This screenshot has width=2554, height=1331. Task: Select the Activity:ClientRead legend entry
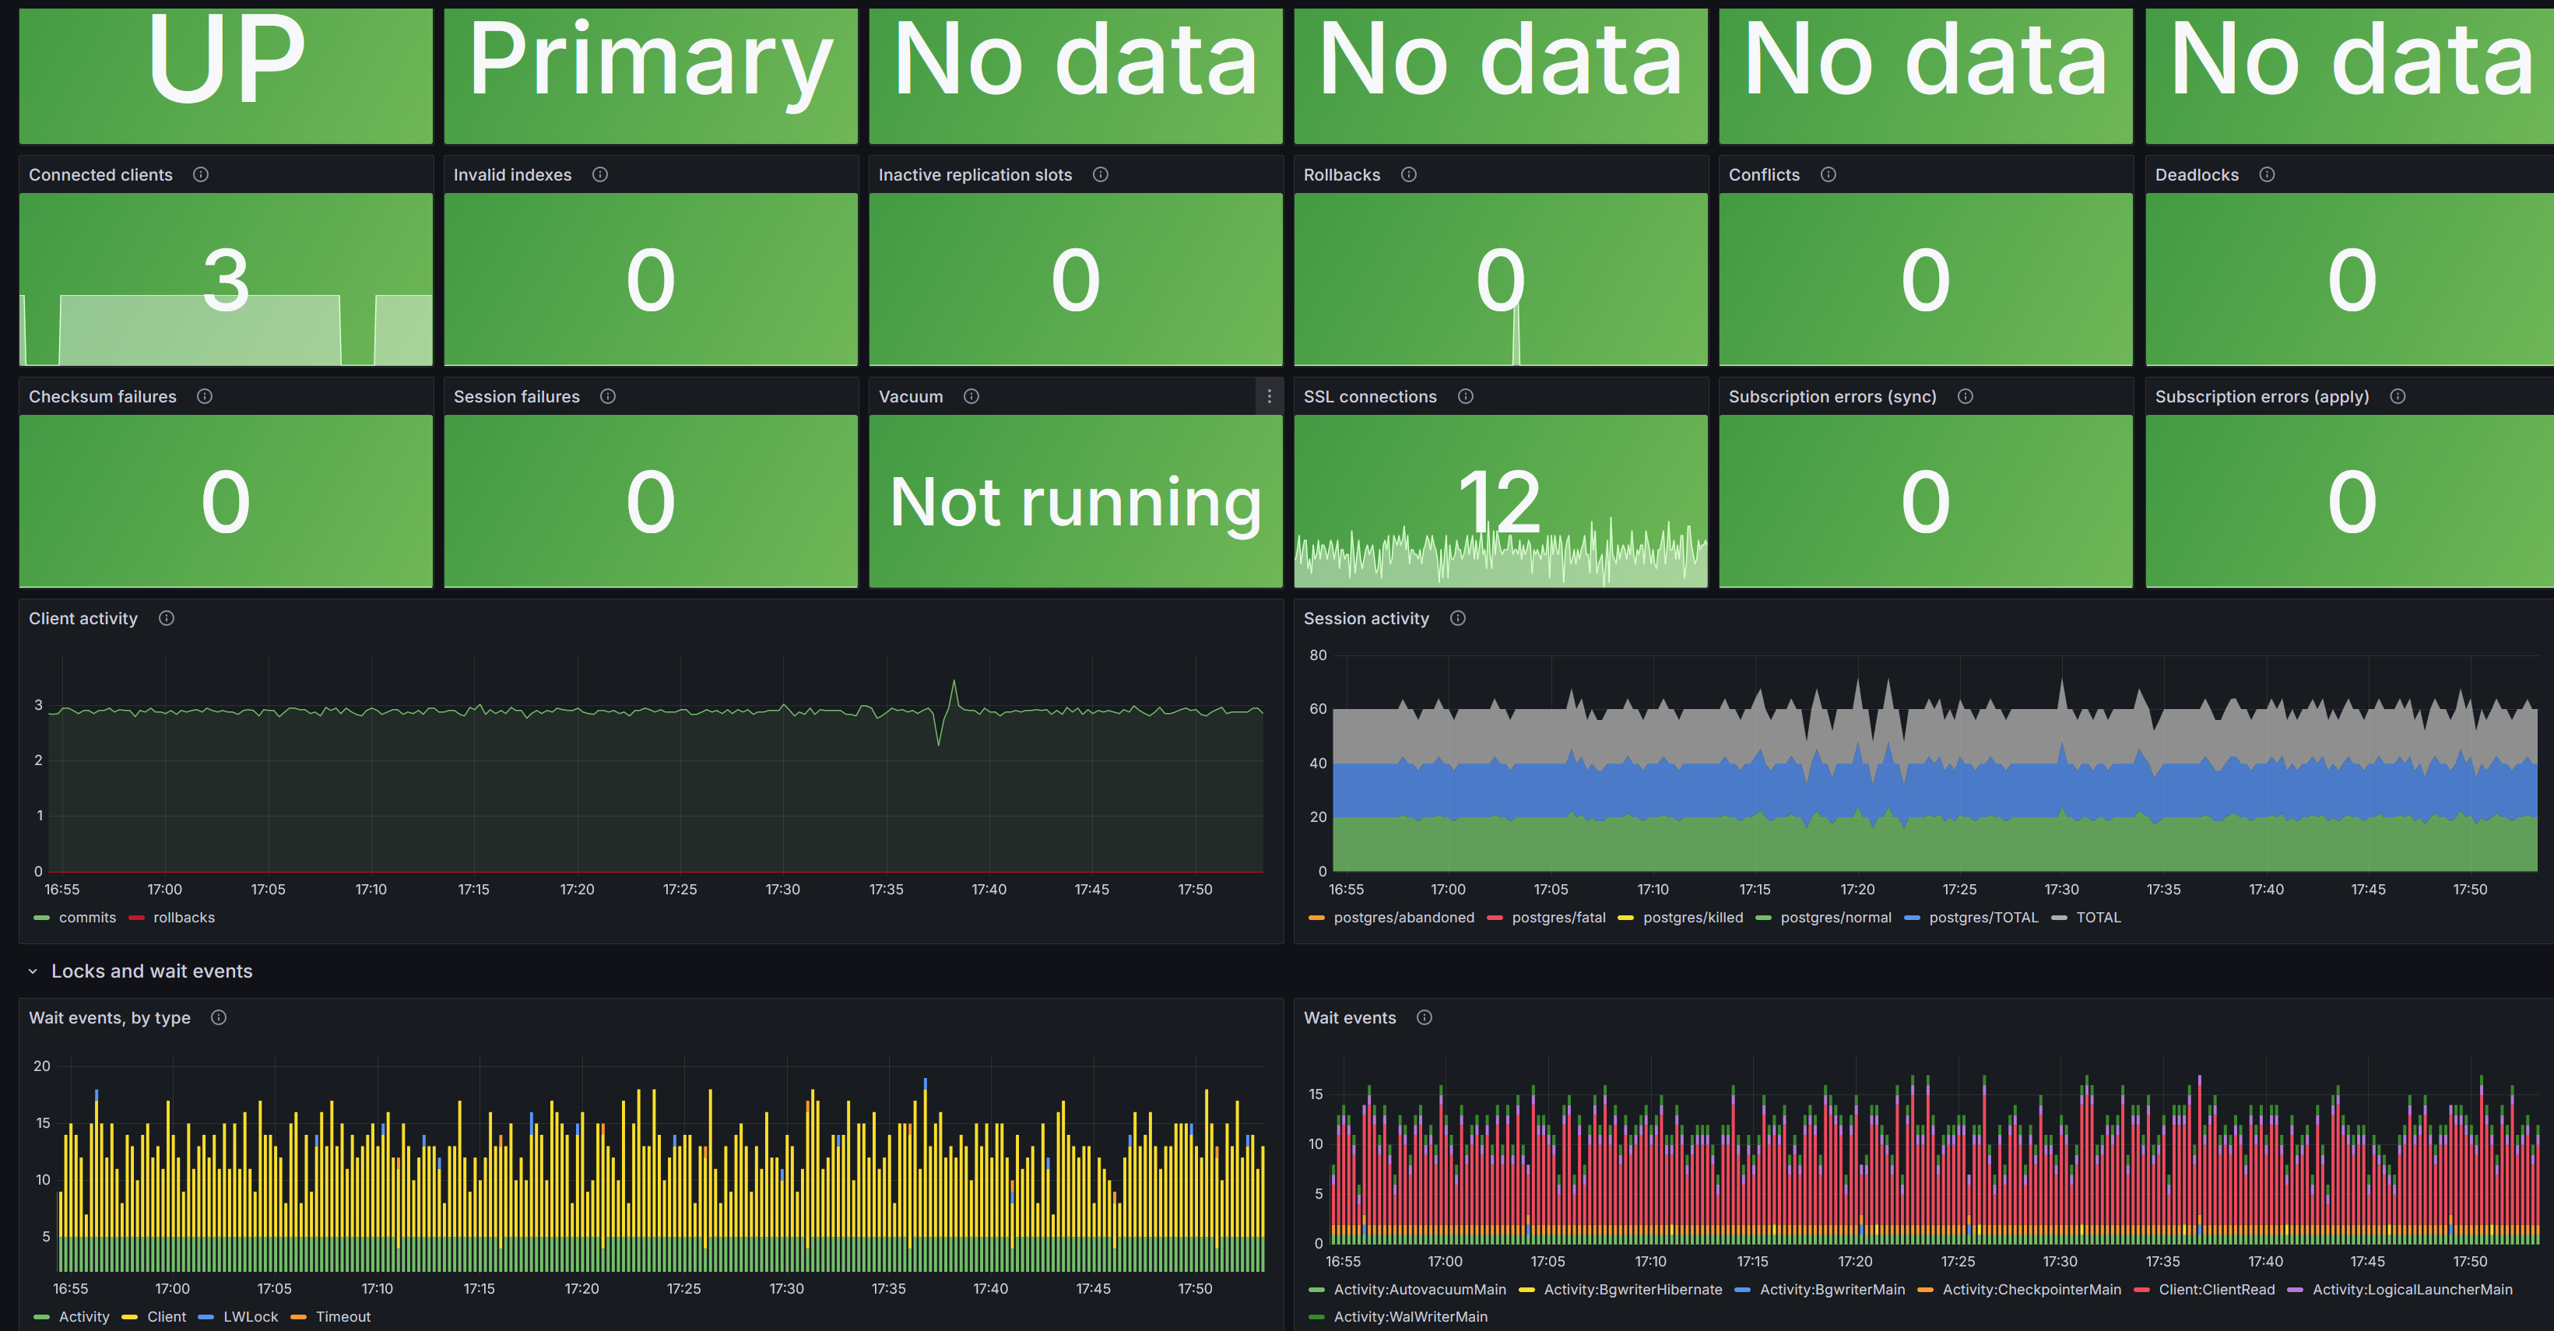tap(2216, 1290)
